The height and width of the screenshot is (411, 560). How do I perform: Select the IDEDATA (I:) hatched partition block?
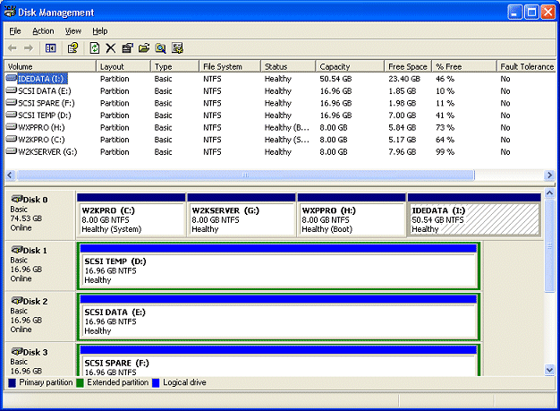tap(474, 216)
